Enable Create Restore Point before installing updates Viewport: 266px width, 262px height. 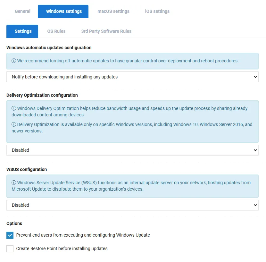coord(10,248)
